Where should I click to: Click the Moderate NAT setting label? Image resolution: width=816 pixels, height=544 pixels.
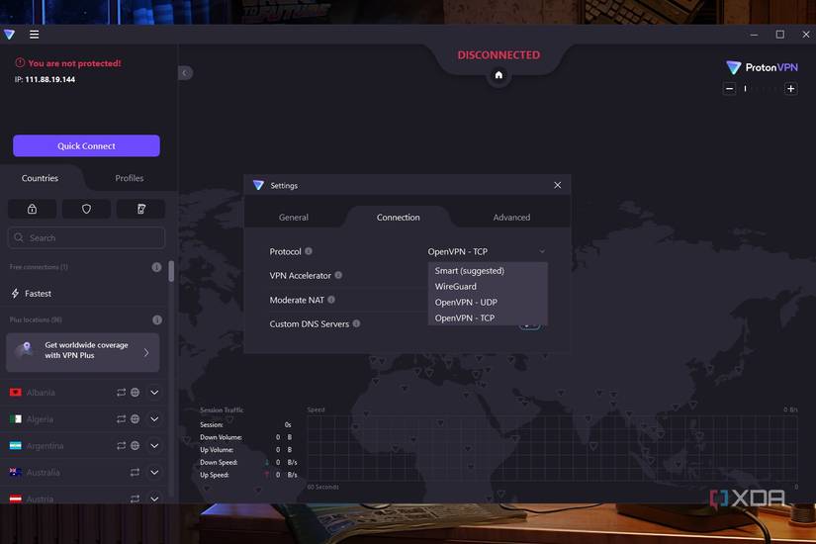coord(297,300)
